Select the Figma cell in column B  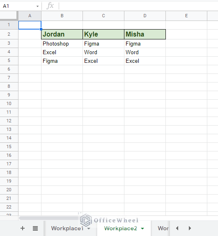coord(62,61)
